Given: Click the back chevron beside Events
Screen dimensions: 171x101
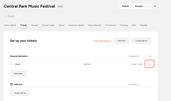Looking at the screenshot, I should coord(5,16).
